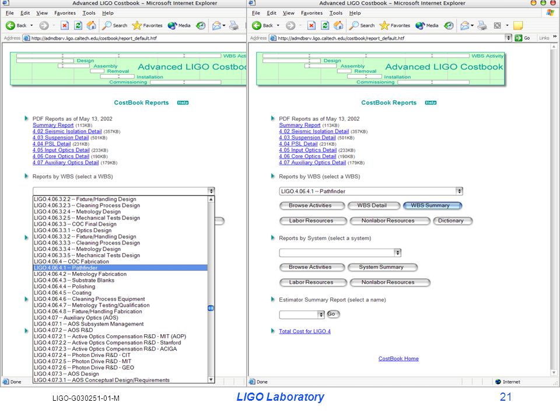Click Stop icon in left browser toolbar
Screen dimensions: 560x420
[x=65, y=25]
